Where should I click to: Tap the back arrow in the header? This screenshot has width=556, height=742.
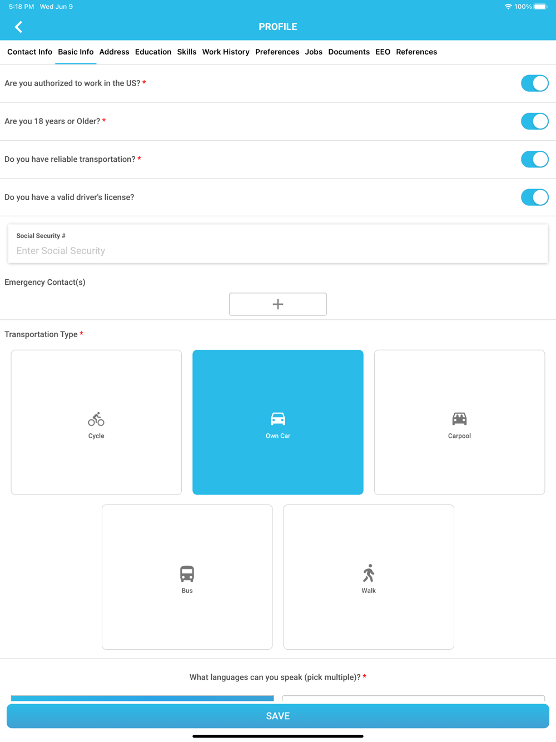pyautogui.click(x=18, y=27)
